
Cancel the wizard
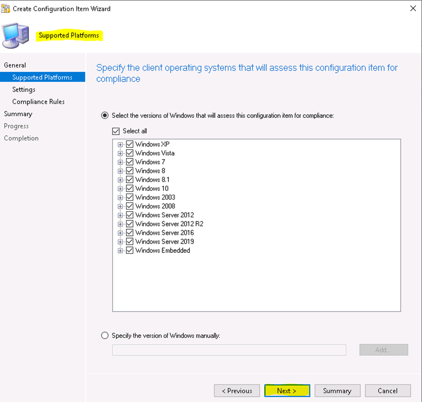pyautogui.click(x=387, y=390)
